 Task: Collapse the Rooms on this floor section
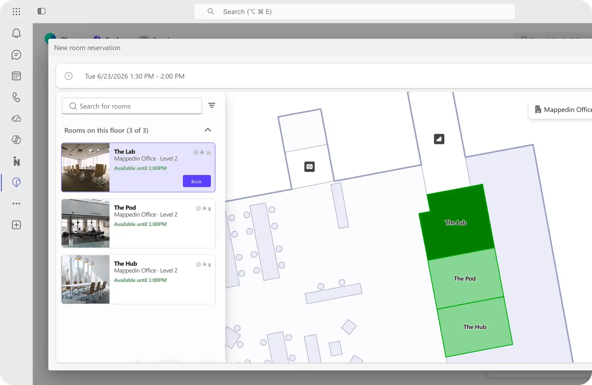click(x=208, y=130)
